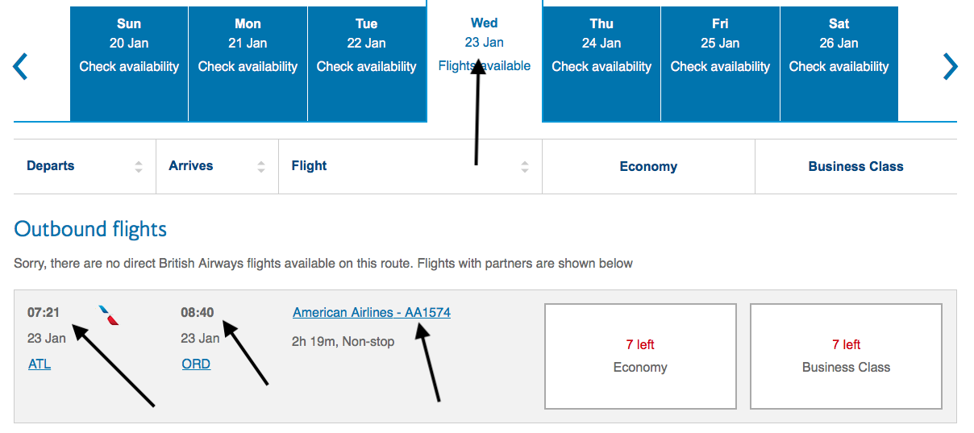The height and width of the screenshot is (433, 974).
Task: Open American Airlines AA1574 flight details
Action: pos(372,312)
